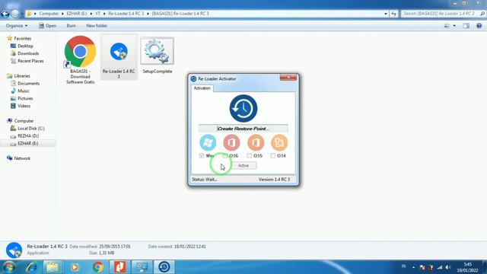The height and width of the screenshot is (274, 487).
Task: Click the network signal tray icon
Action: tap(440, 267)
